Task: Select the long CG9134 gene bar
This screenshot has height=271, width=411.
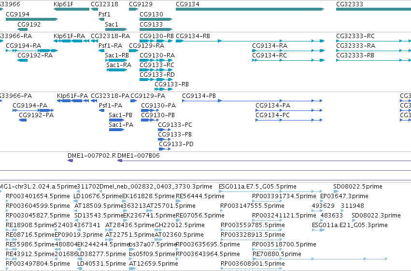Action: click(250, 9)
